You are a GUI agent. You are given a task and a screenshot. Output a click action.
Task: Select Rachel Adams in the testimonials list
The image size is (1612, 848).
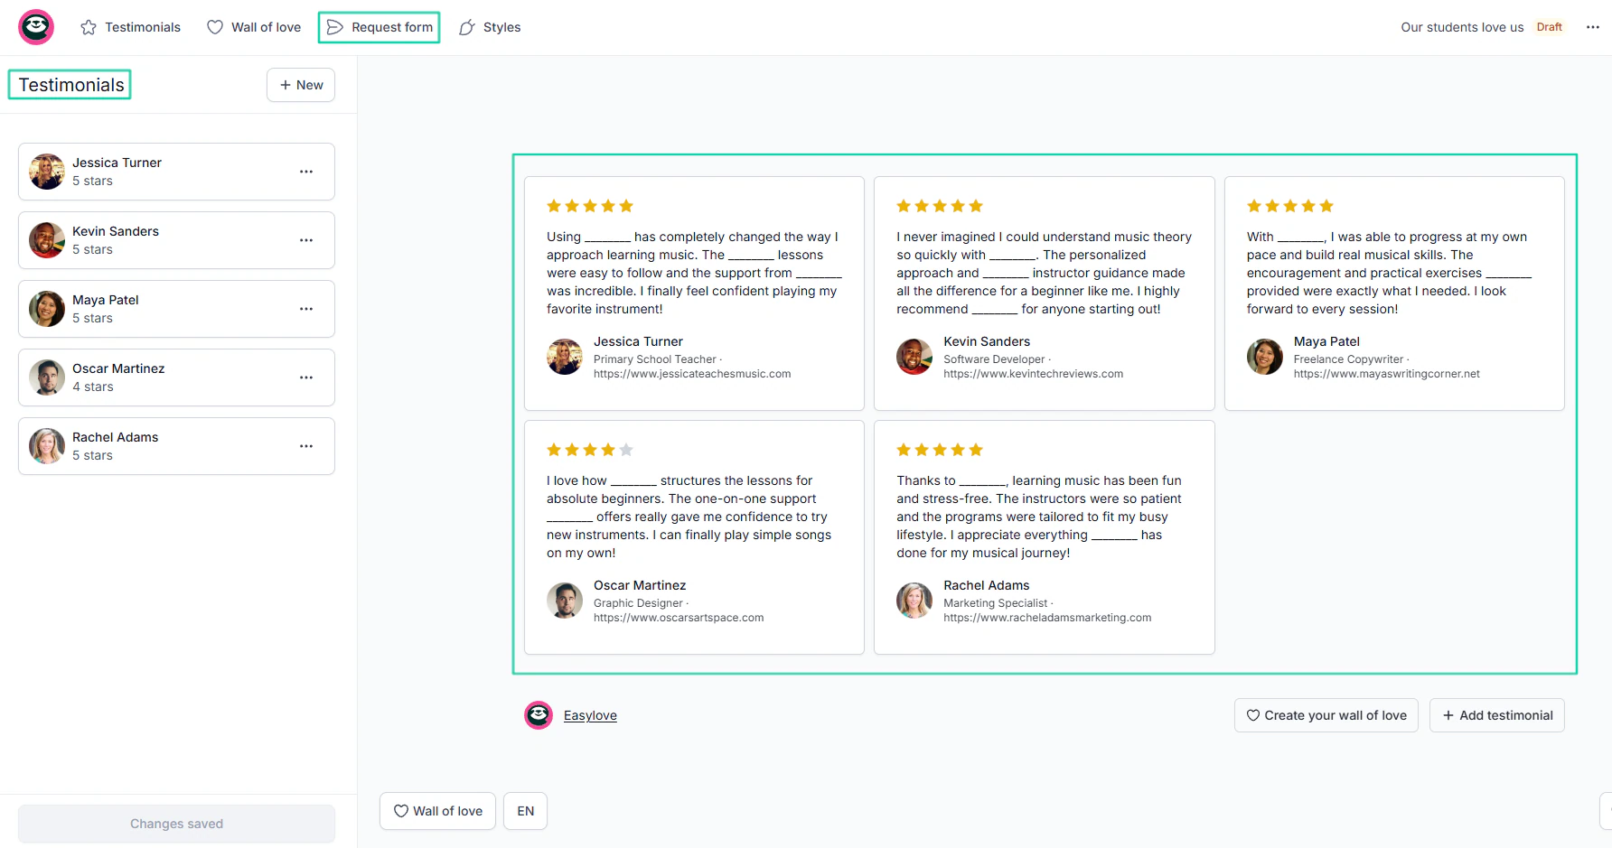pos(176,446)
